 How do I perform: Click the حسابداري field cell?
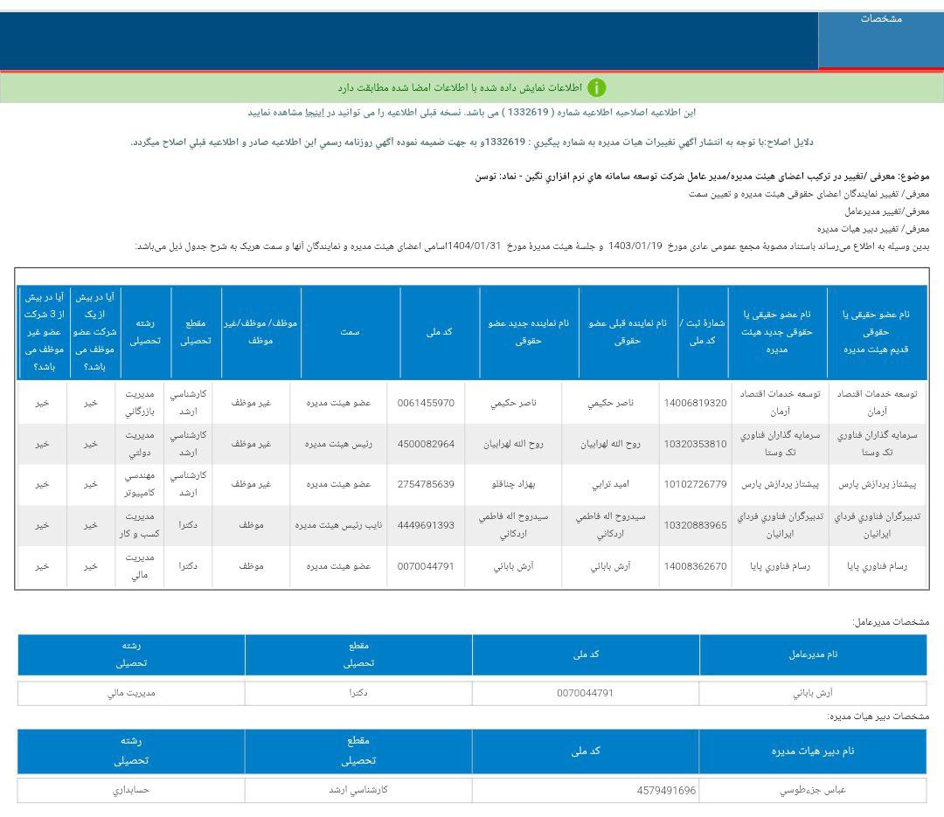(131, 790)
